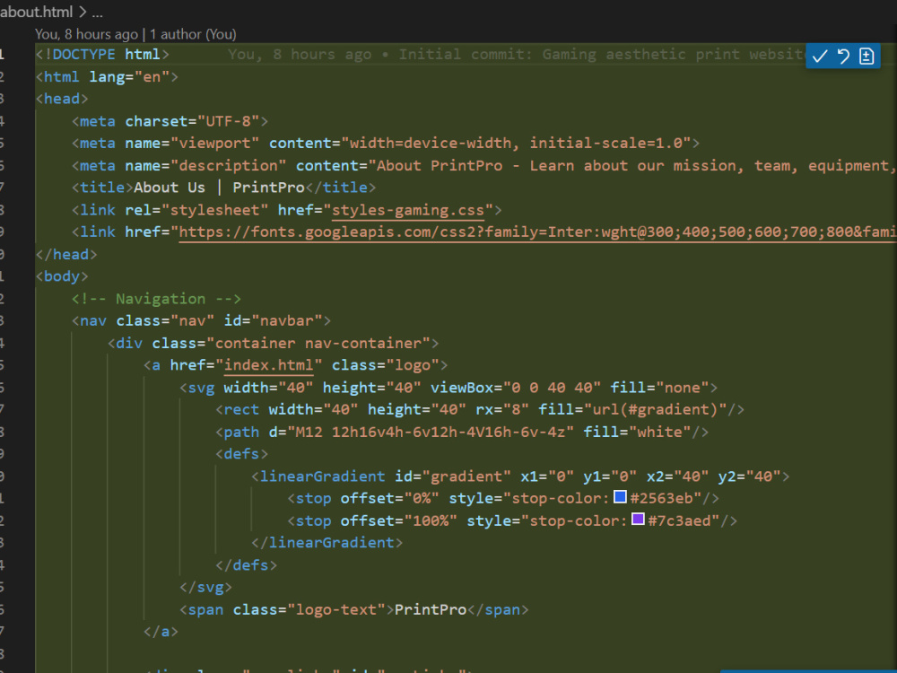The width and height of the screenshot is (897, 673).
Task: Click the '<body>' tag
Action: (x=62, y=276)
